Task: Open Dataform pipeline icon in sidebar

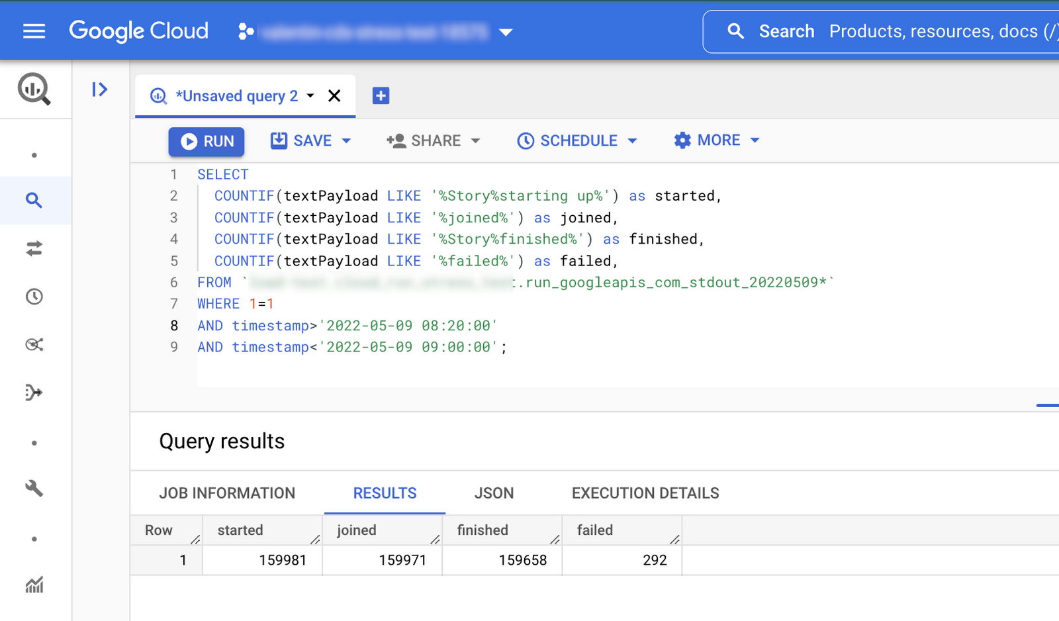Action: coord(34,392)
